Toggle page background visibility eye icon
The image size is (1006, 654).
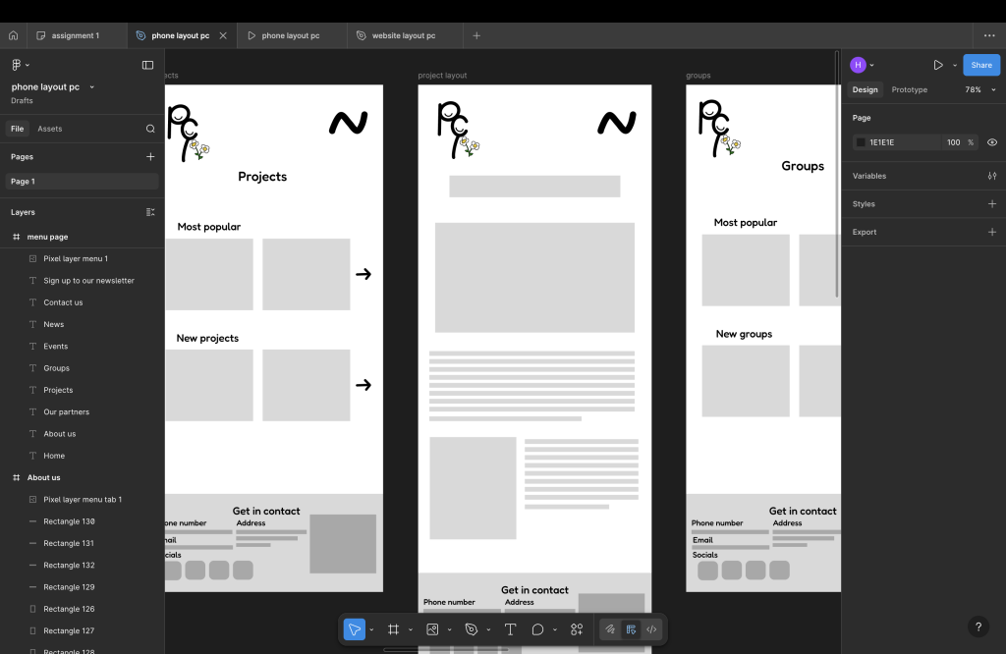[991, 142]
